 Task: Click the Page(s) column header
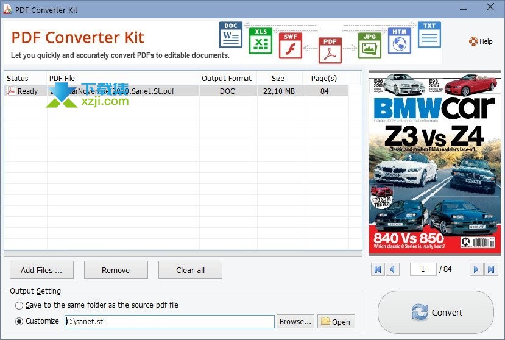325,79
